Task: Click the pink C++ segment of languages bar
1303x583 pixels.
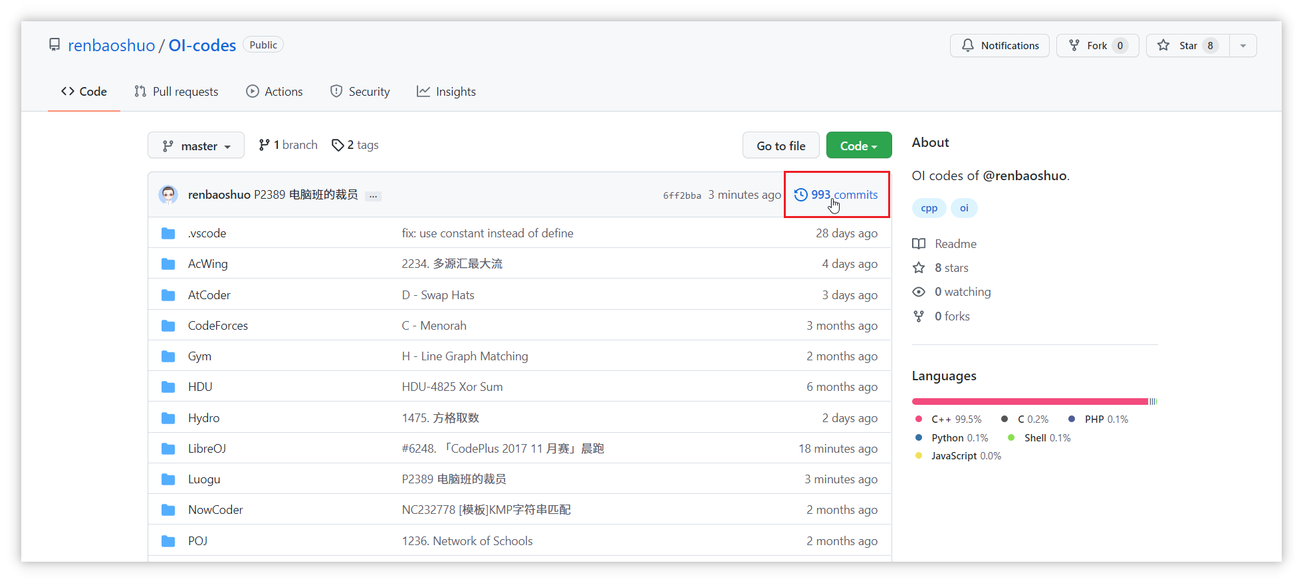Action: click(1030, 402)
